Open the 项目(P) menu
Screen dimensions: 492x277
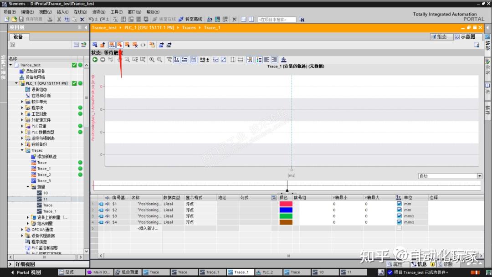pyautogui.click(x=10, y=12)
